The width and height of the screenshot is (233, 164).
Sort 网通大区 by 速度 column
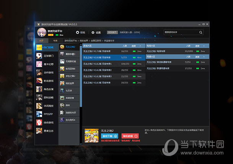coord(197,57)
